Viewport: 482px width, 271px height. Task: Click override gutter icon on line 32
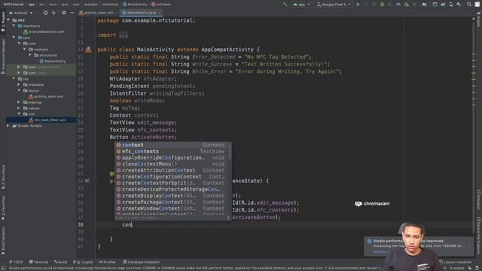click(x=87, y=181)
